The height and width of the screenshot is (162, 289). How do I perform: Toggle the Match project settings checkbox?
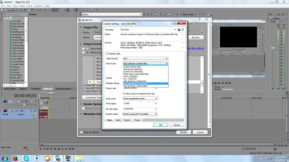83,53
